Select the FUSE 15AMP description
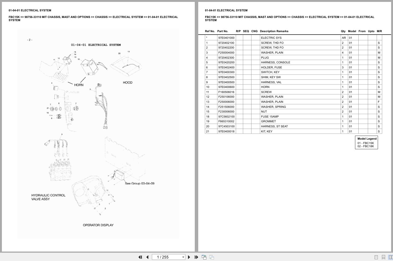 point(270,117)
